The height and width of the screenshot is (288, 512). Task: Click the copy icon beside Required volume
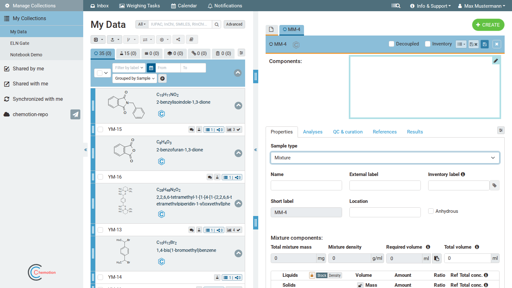pos(436,258)
